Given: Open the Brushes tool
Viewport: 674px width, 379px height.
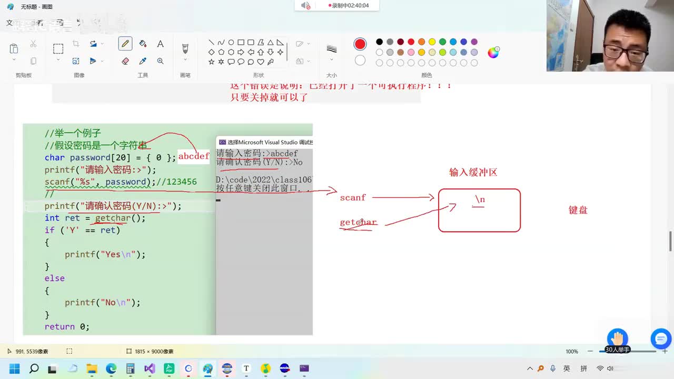Looking at the screenshot, I should [x=185, y=48].
